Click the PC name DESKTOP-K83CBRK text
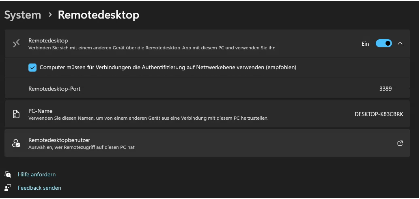 379,114
